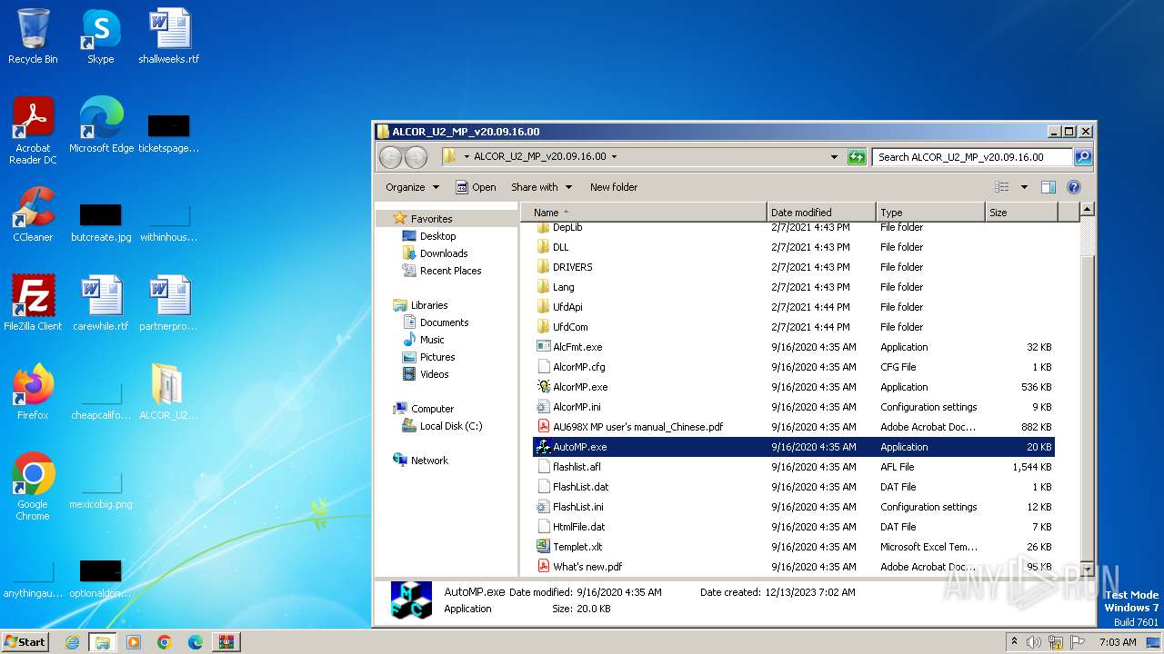Expand the address bar history dropdown
This screenshot has height=654, width=1164.
coord(834,157)
